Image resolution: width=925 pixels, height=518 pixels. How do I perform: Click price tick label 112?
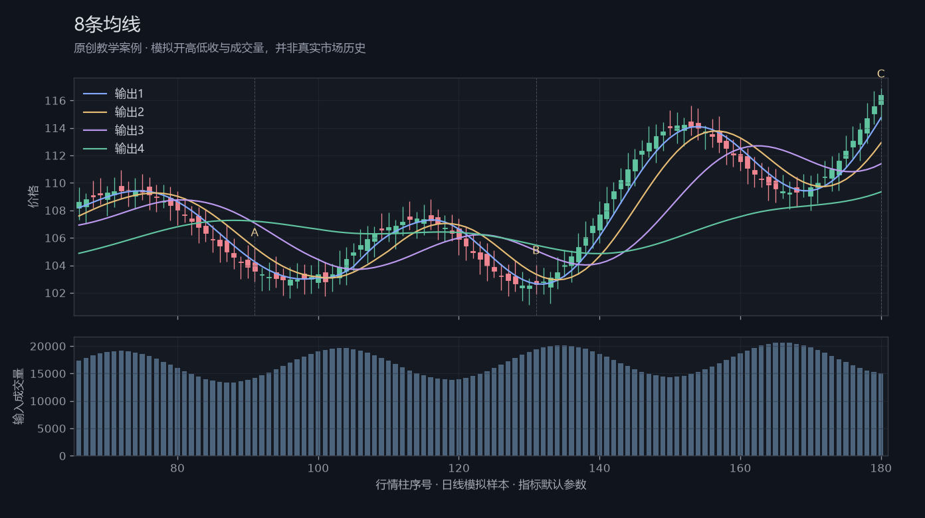[x=55, y=156]
